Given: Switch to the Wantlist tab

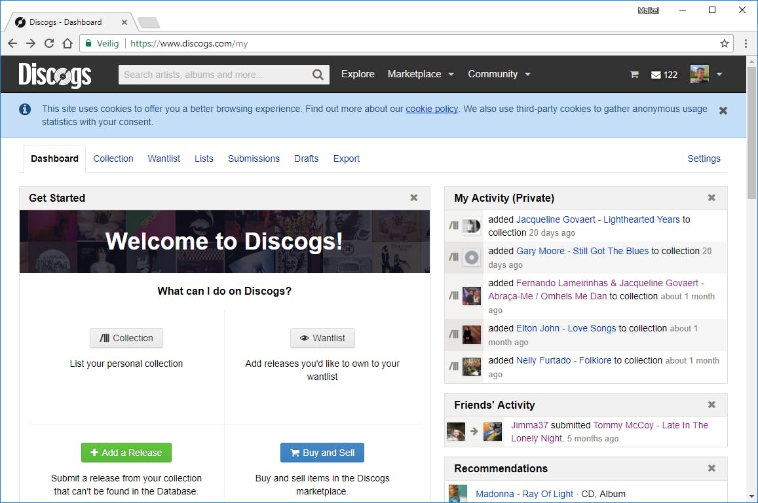Looking at the screenshot, I should tap(164, 158).
